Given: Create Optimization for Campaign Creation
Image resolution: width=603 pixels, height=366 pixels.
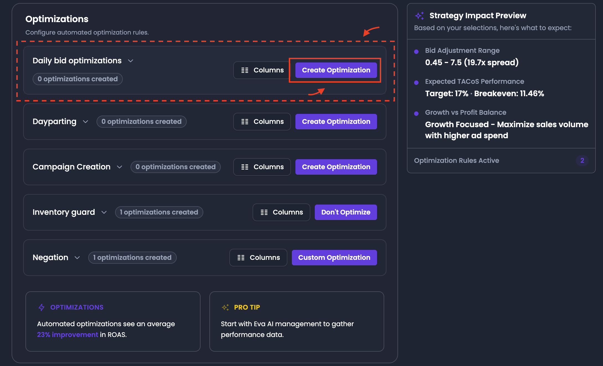Looking at the screenshot, I should [x=336, y=167].
